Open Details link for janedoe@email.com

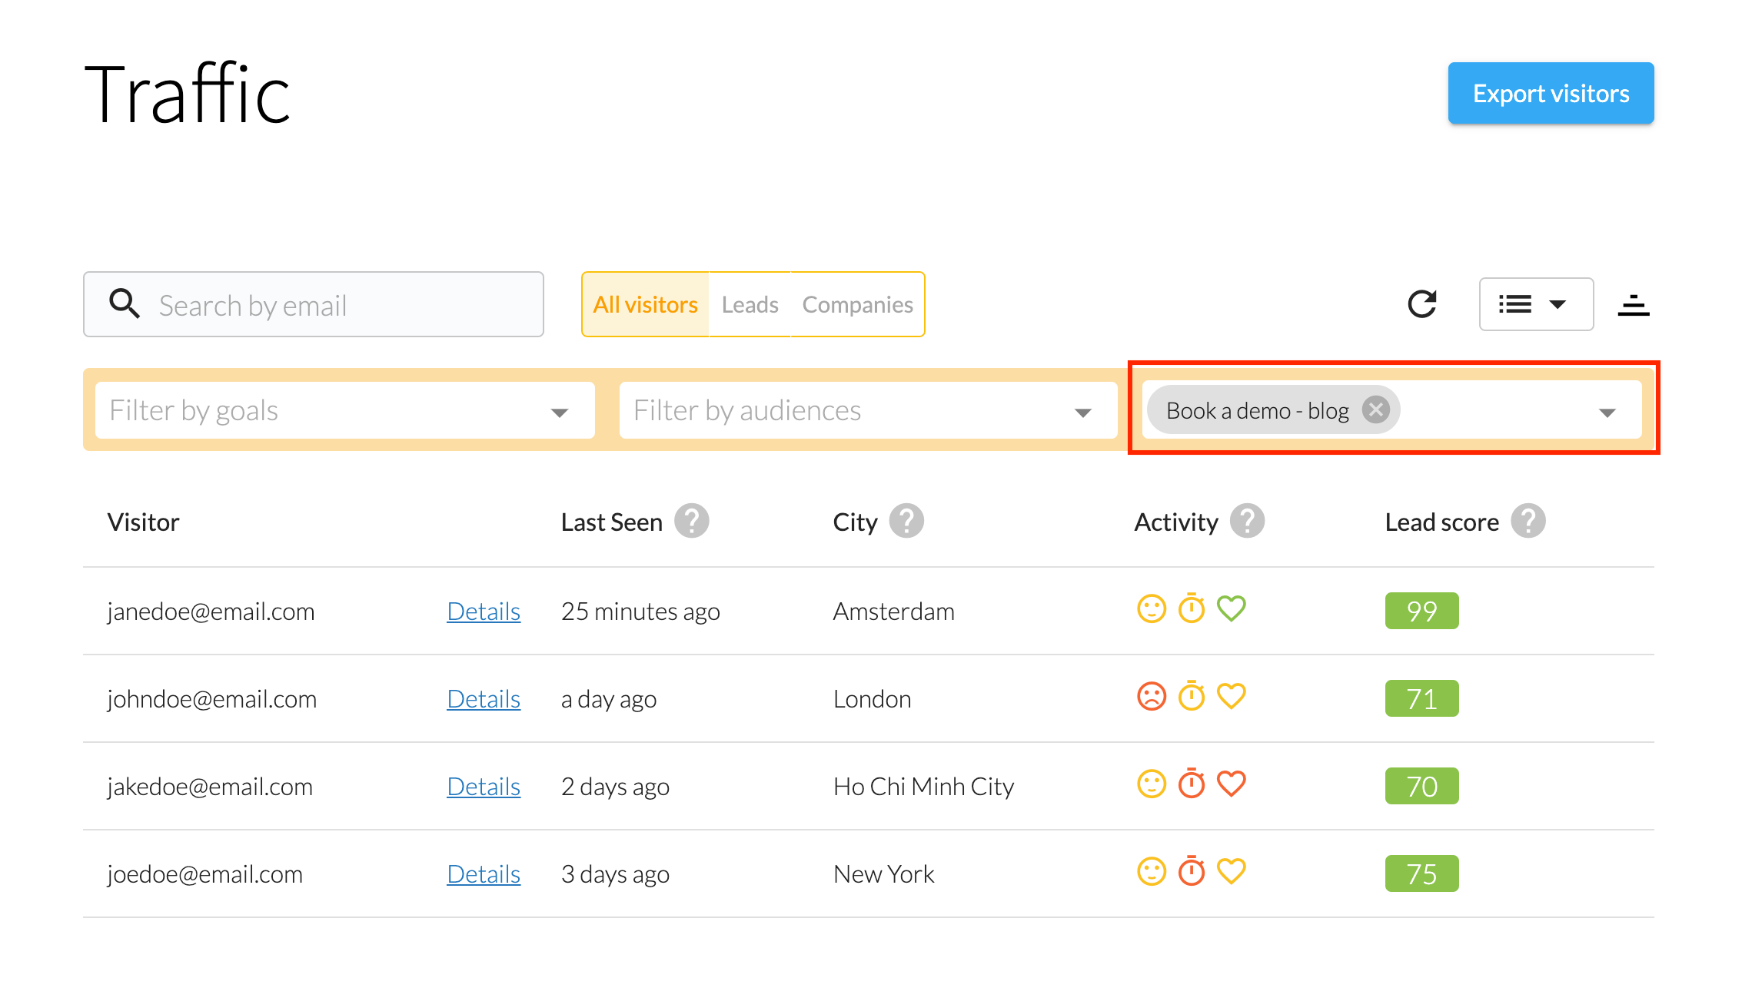tap(484, 612)
